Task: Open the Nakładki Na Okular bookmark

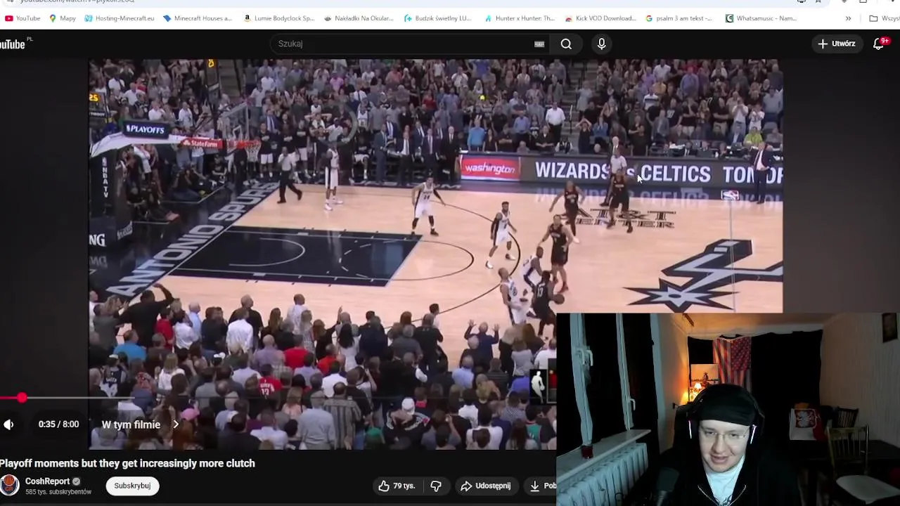Action: click(x=359, y=18)
